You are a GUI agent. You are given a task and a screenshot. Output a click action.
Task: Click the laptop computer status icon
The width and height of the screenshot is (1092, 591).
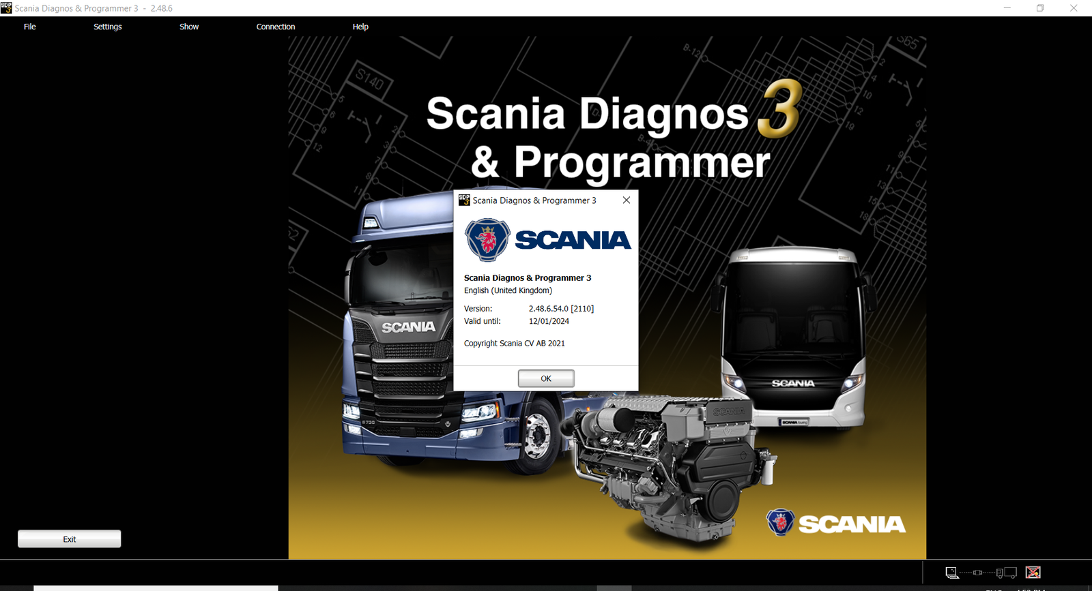click(952, 573)
